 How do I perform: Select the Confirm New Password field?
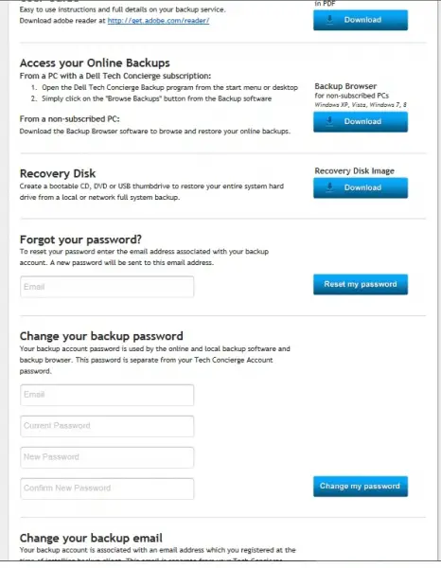point(107,488)
